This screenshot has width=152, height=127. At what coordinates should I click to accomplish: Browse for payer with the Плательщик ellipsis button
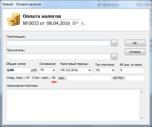tap(114, 43)
